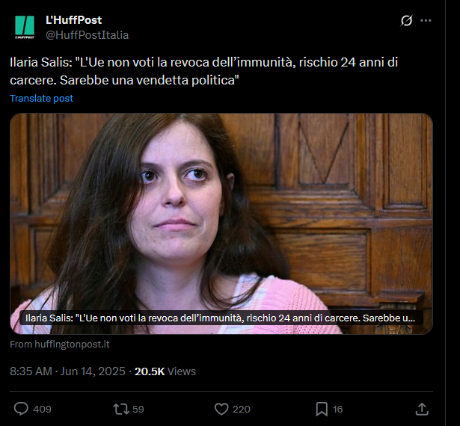460x426 pixels.
Task: Open the From huffingtonpost.it source link
Action: [60, 344]
